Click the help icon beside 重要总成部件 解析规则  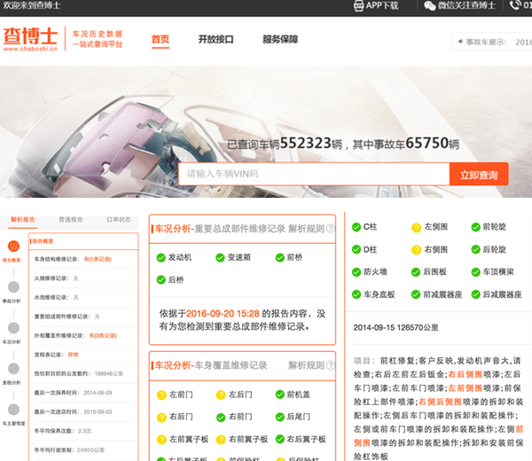[330, 229]
